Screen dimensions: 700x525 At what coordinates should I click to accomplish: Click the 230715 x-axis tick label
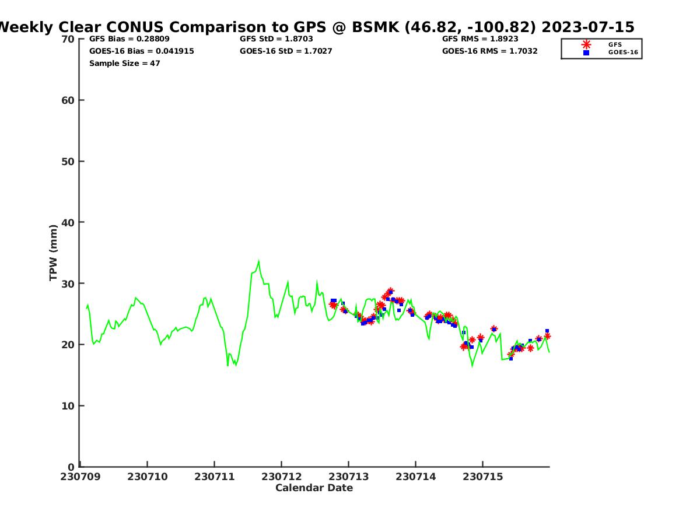483,477
